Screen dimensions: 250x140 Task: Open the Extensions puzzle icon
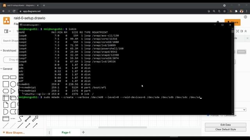point(236,11)
